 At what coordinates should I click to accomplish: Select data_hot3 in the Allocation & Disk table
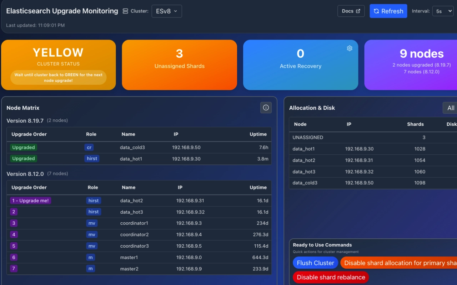(x=304, y=172)
